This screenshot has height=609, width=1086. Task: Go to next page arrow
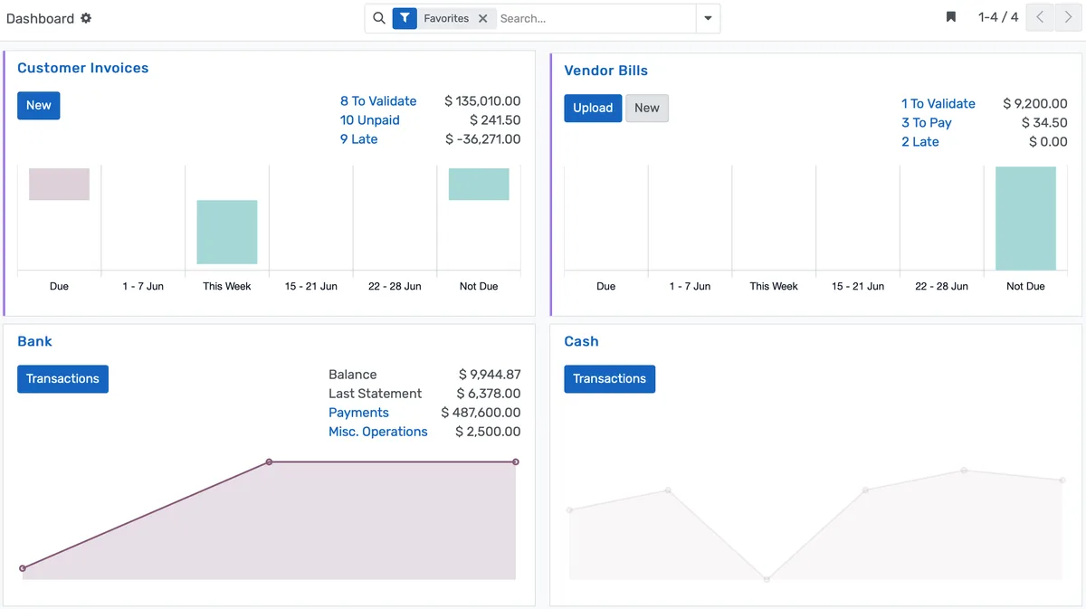tap(1068, 17)
